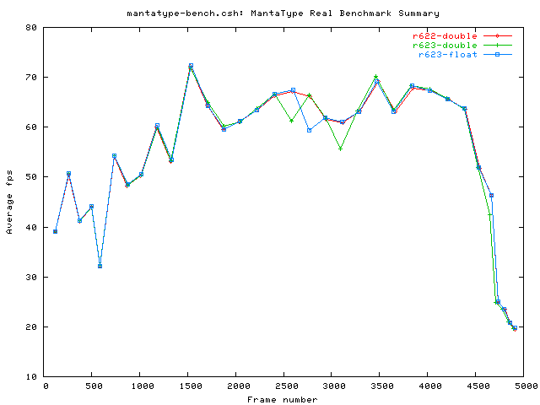
Task: Select the r623-float legend label
Action: pyautogui.click(x=448, y=55)
